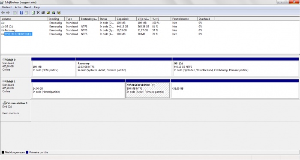Select the 451,66 GB partition block

pyautogui.click(x=234, y=89)
